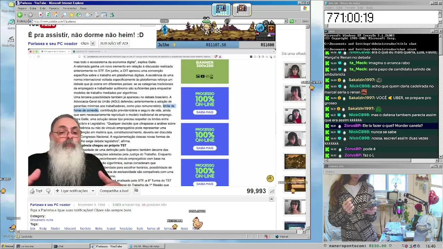Open the first related video thumbnail
Image resolution: width=443 pixels, height=249 pixels.
[x=295, y=71]
